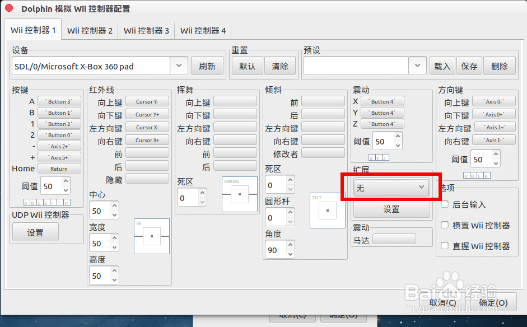Click key 2 mapping `Button 0`
Viewport: 527px width, 327px height.
(x=59, y=135)
